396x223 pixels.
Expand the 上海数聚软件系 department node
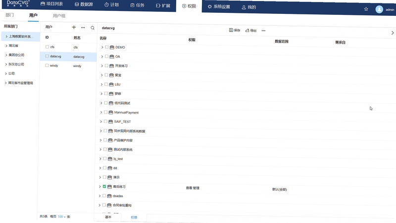point(6,36)
